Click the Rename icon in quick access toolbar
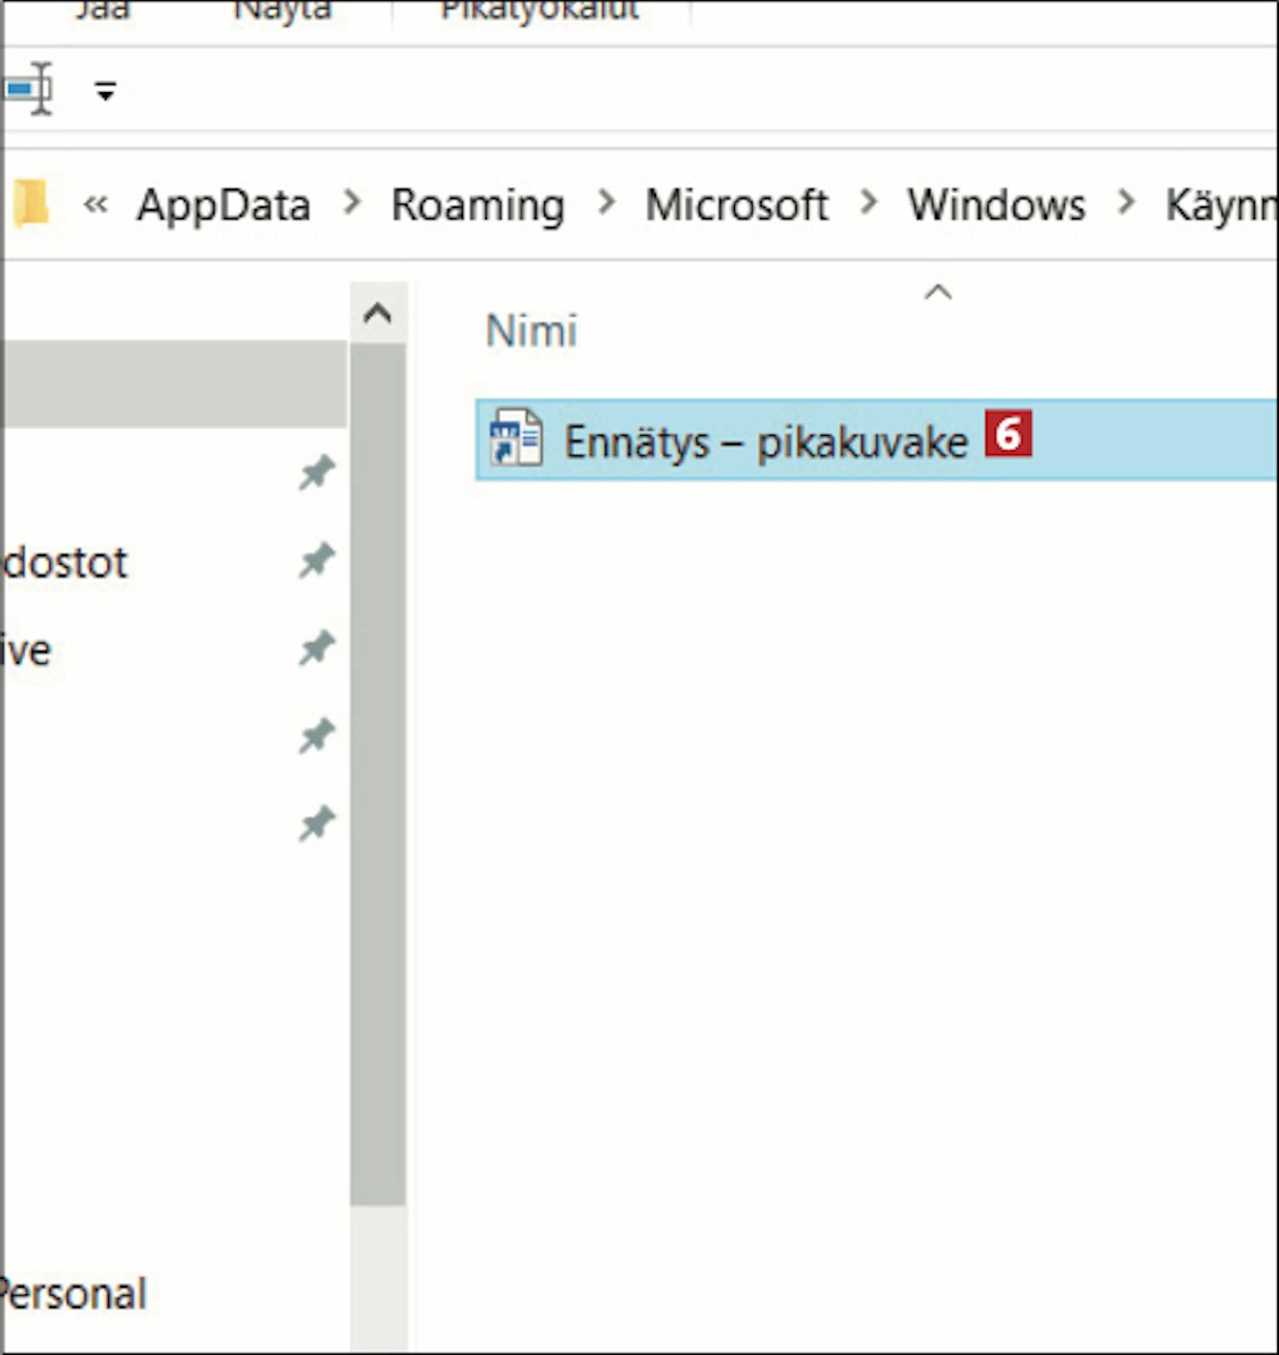 tap(29, 89)
